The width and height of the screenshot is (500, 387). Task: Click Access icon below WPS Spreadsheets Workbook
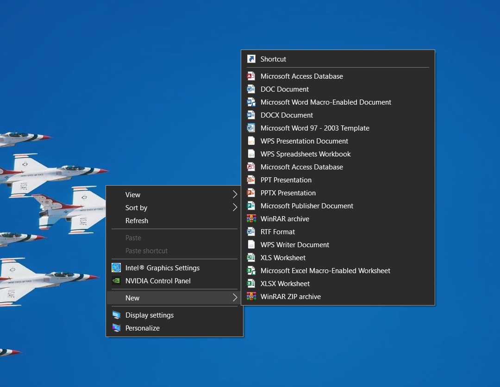click(251, 167)
